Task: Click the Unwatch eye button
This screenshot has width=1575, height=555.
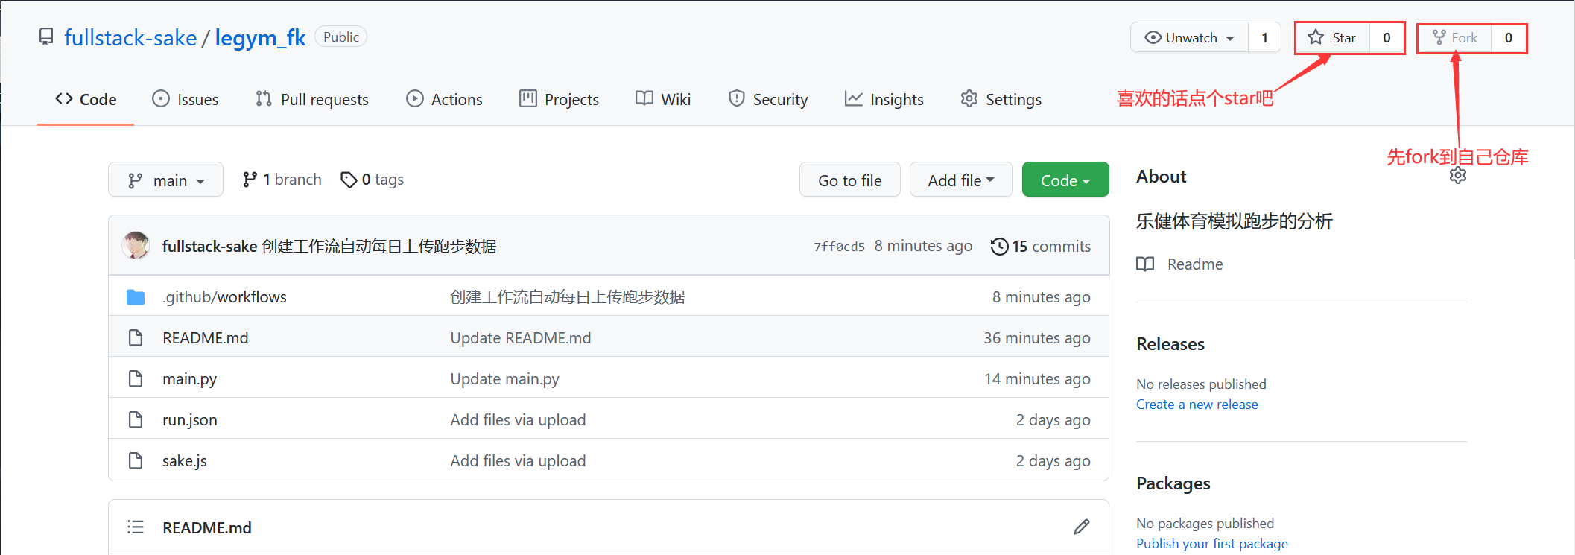Action: tap(1189, 37)
